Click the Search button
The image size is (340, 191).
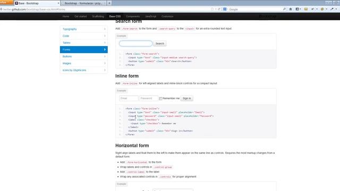(x=160, y=44)
